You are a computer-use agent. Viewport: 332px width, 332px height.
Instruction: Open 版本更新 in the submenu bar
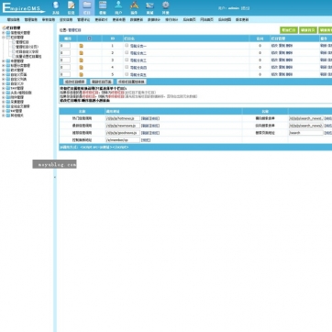click(242, 19)
